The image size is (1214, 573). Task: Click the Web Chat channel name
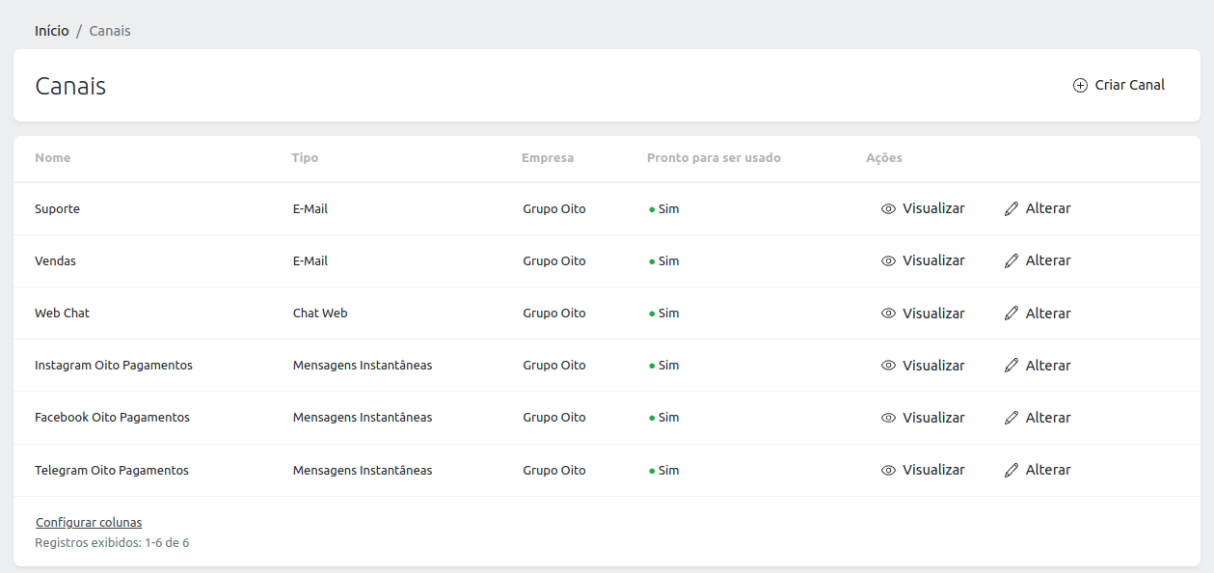coord(62,314)
